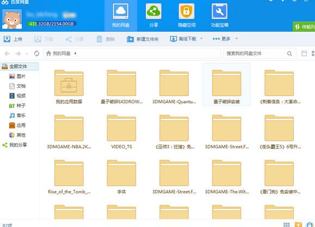Select the 《看门狗》免安装中 folder
315x227 pixels.
click(x=279, y=177)
